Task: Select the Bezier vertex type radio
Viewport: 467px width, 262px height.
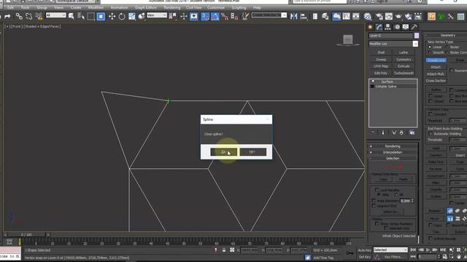Action: pyautogui.click(x=447, y=47)
